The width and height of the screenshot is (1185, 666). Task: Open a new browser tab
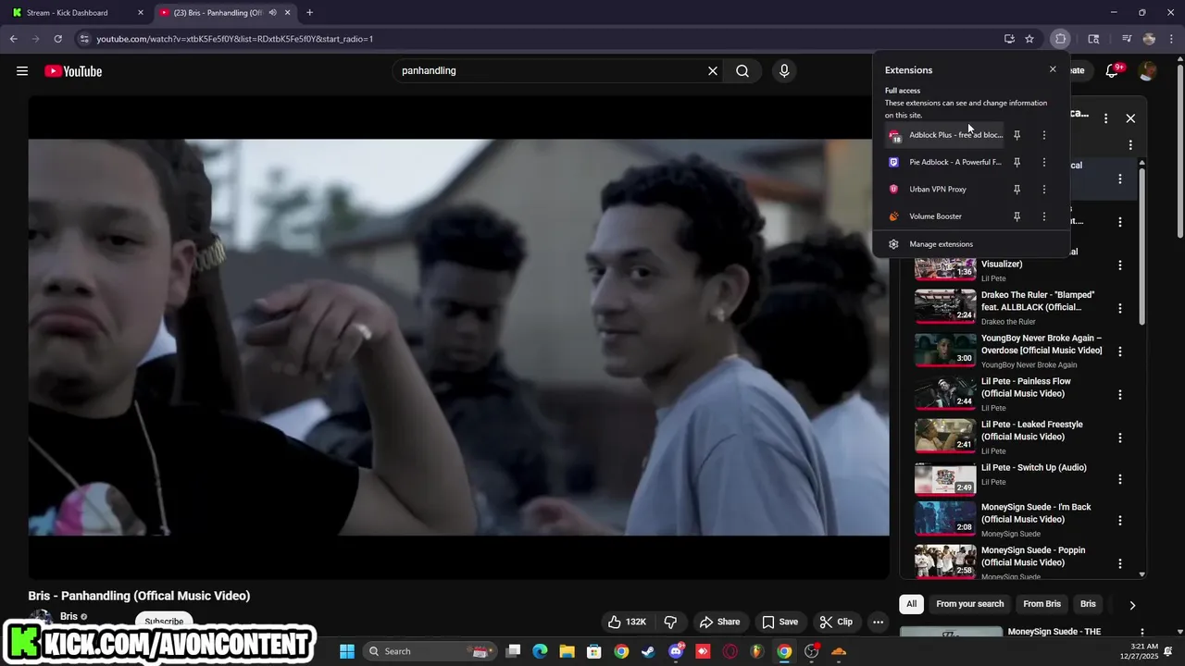pos(309,13)
